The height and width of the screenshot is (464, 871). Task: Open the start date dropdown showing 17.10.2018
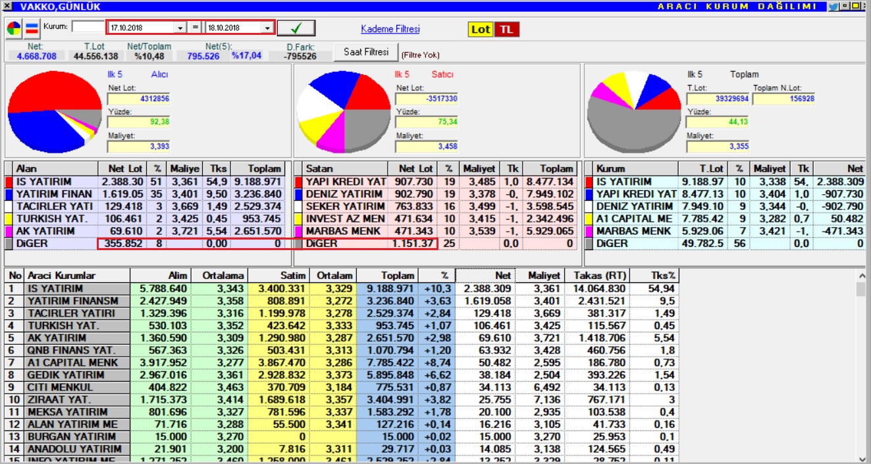pos(180,28)
